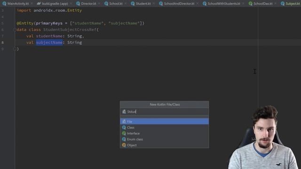The image size is (301, 169).
Task: Click the "subjectName" string in primaryKeys
Action: [x=124, y=23]
